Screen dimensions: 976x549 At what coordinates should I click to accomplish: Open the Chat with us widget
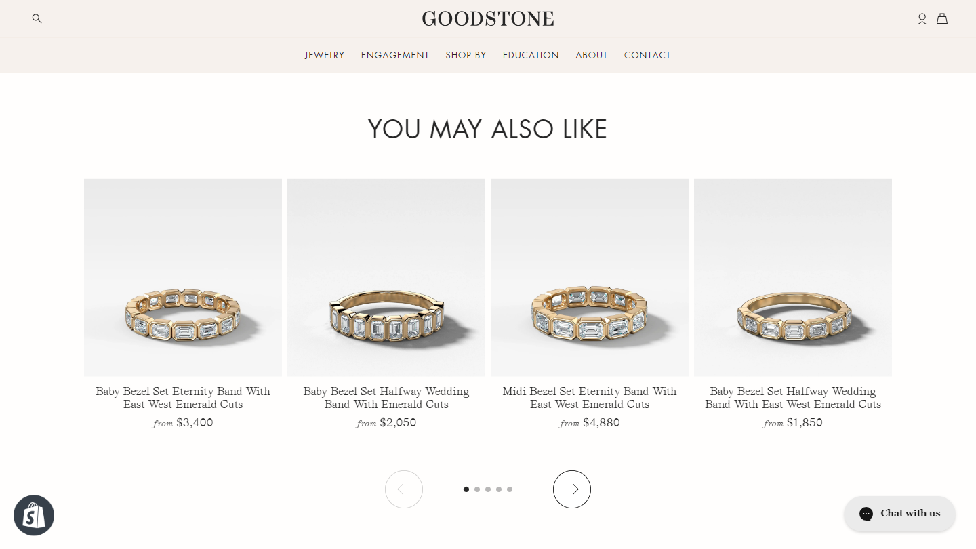pyautogui.click(x=899, y=514)
